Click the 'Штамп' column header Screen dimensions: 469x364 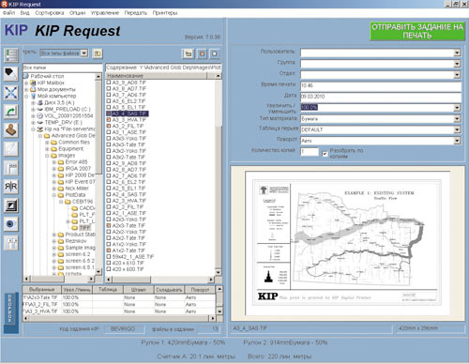point(139,290)
